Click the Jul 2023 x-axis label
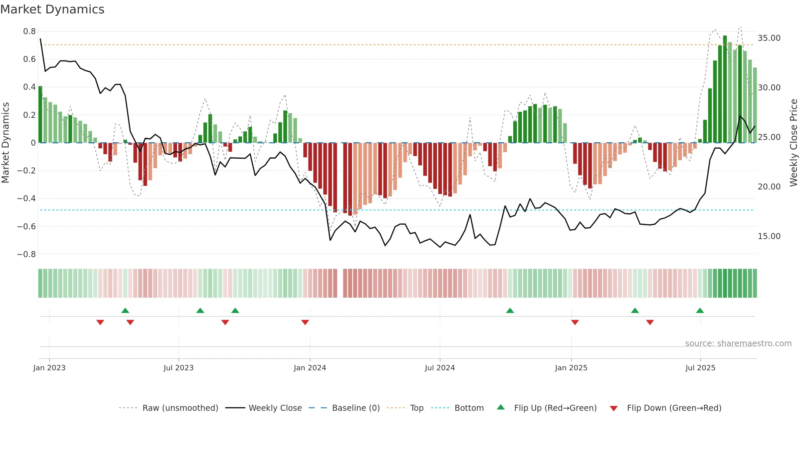 [x=179, y=368]
